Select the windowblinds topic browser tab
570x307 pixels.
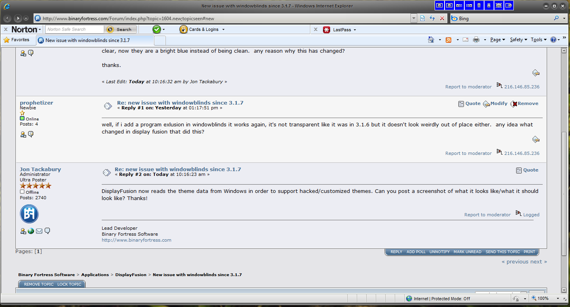pos(95,40)
